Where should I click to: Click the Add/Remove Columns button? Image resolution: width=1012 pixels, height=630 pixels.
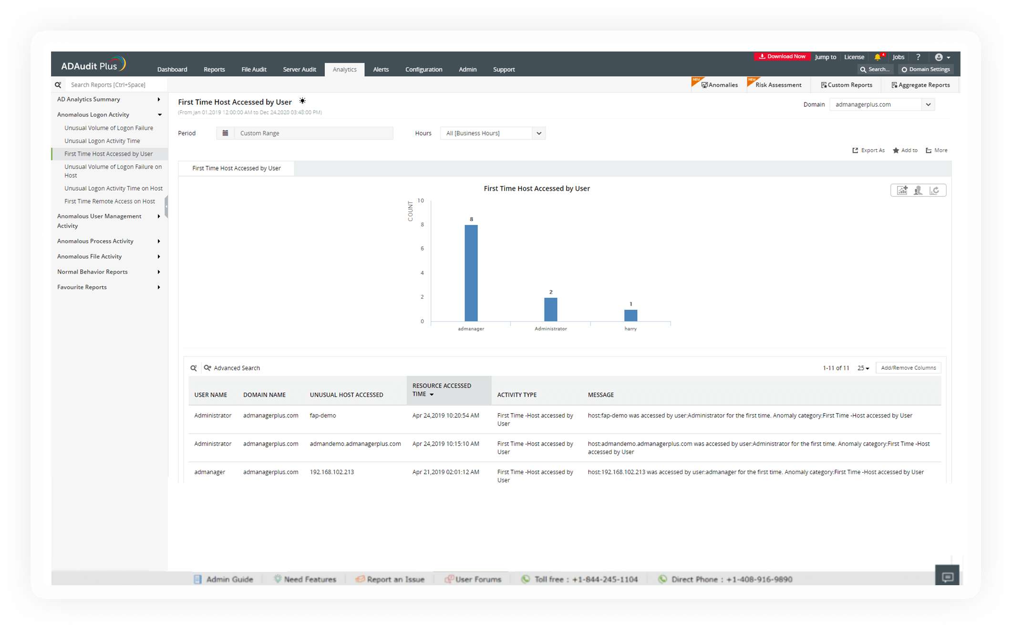pos(908,368)
